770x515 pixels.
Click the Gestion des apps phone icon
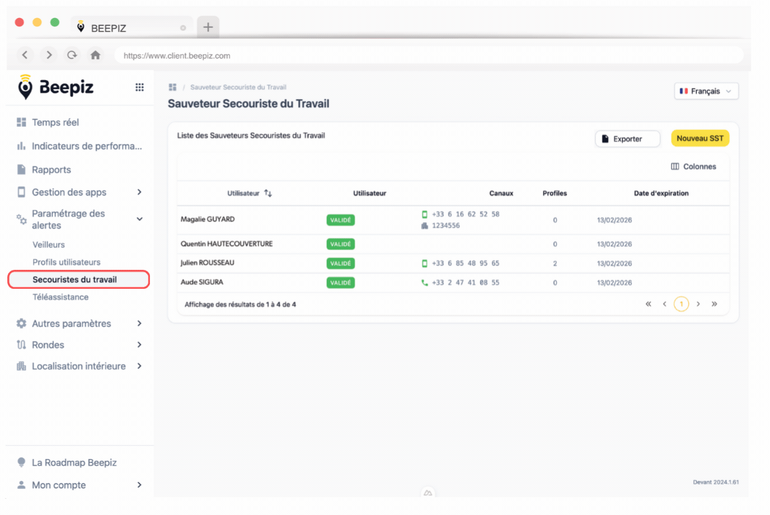pyautogui.click(x=21, y=192)
